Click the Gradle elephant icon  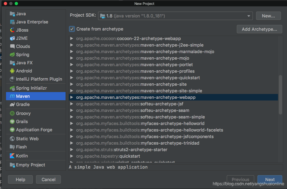(x=12, y=105)
